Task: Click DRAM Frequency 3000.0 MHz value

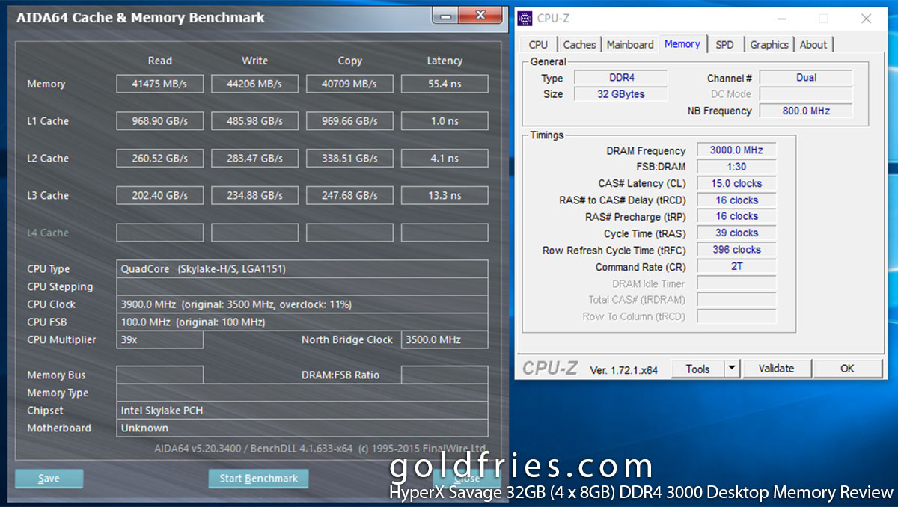Action: 736,150
